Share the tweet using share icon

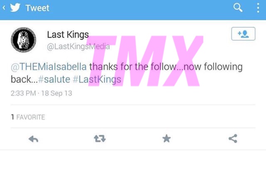(233, 138)
